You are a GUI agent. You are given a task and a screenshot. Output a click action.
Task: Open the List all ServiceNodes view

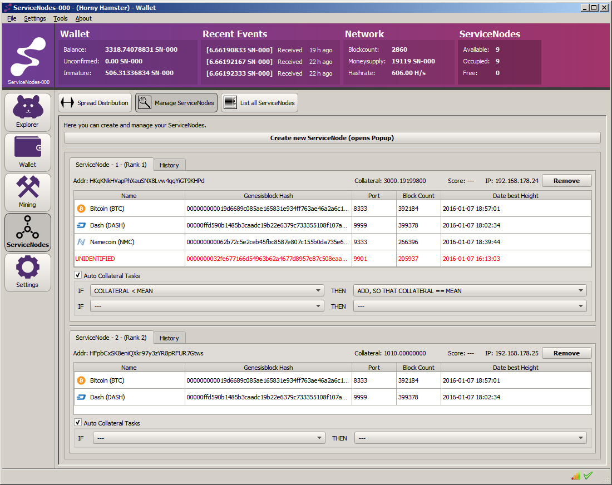(x=260, y=103)
